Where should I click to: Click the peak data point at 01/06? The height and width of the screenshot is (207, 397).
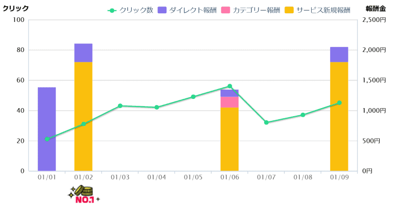pos(229,86)
